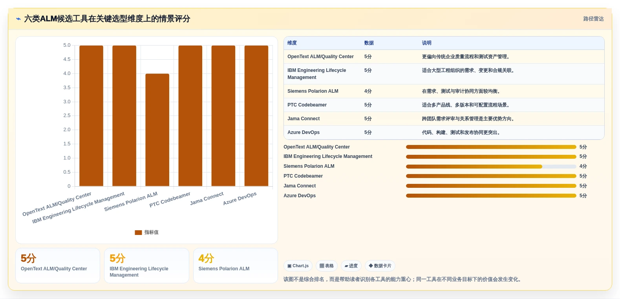Click the 指标值 legend color swatch

(138, 233)
